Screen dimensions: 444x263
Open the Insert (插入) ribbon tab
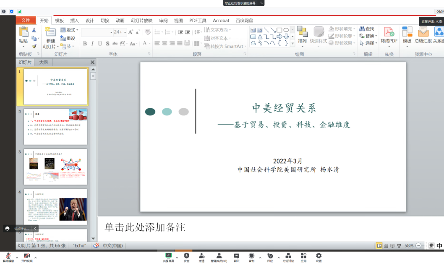[x=74, y=21]
